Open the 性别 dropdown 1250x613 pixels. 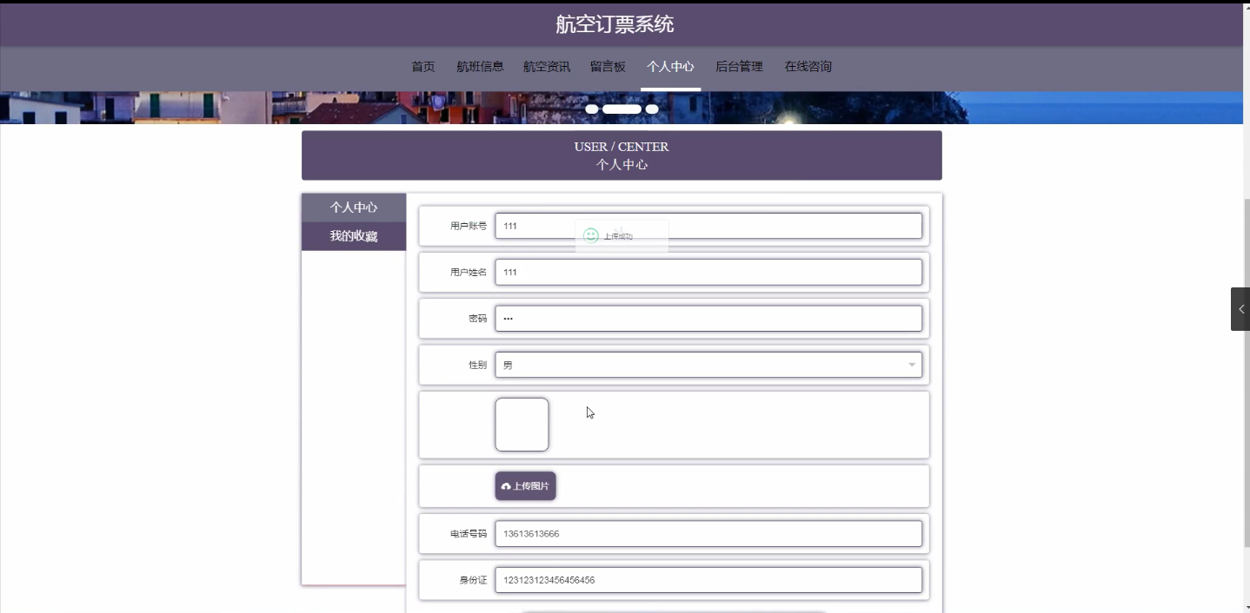pos(708,365)
